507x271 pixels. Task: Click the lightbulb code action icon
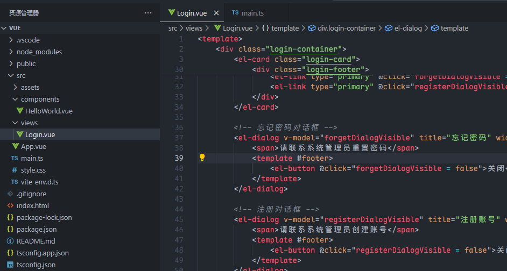(202, 158)
